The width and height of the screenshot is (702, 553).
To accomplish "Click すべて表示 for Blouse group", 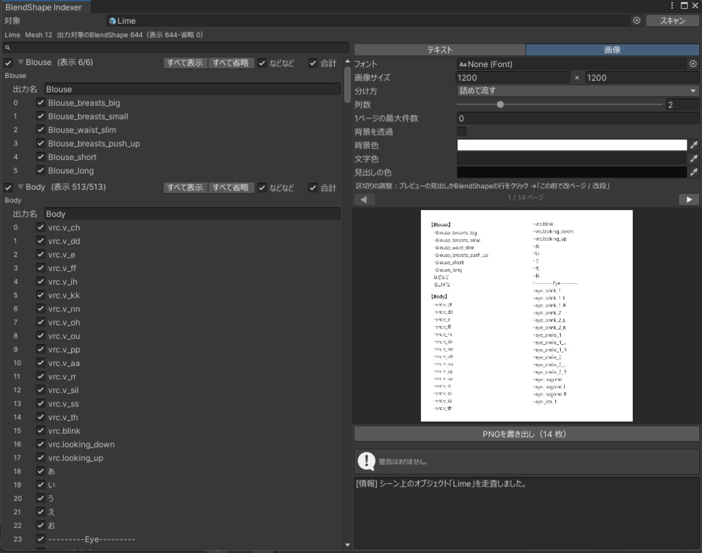I will click(x=185, y=63).
